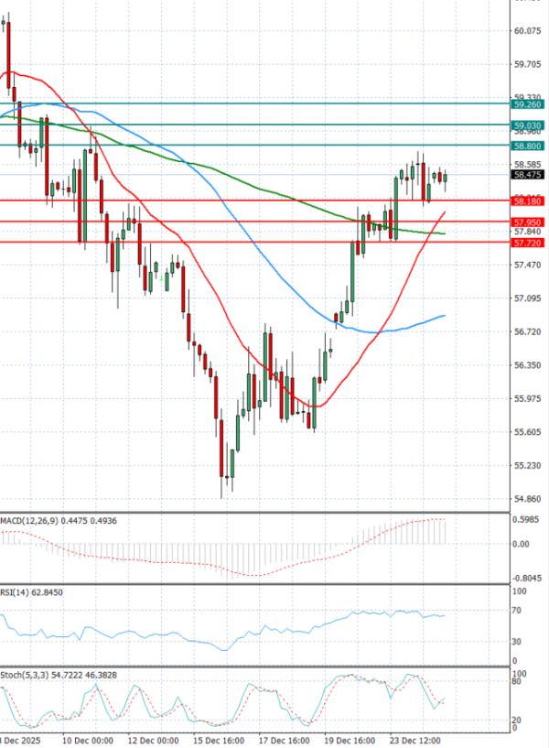Select the 58.800 resistance level tag
The height and width of the screenshot is (748, 549).
[528, 146]
